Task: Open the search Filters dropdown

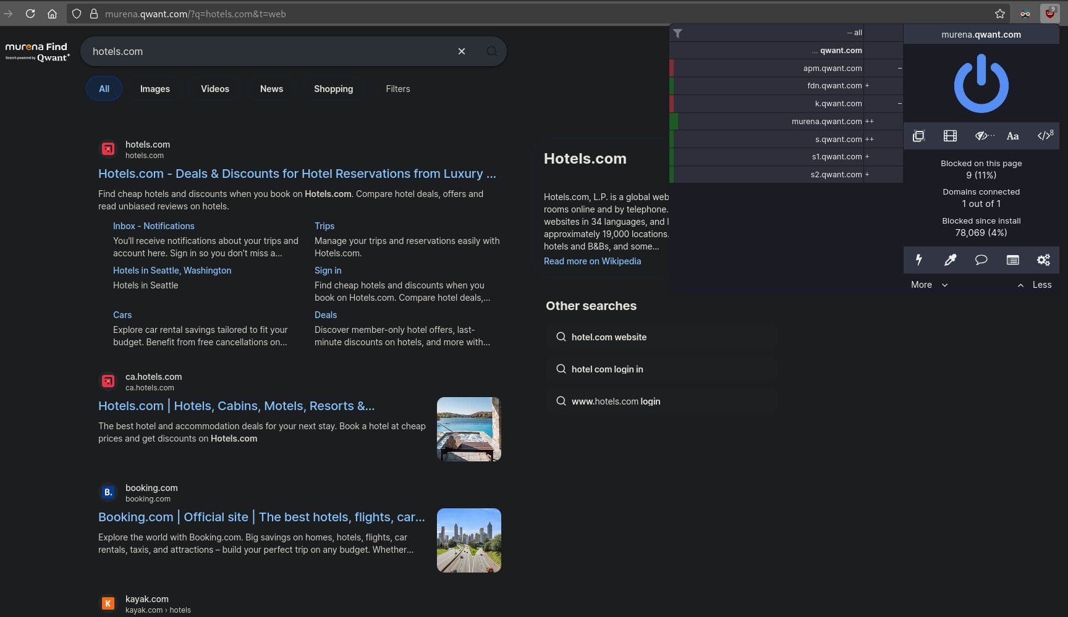Action: [397, 89]
